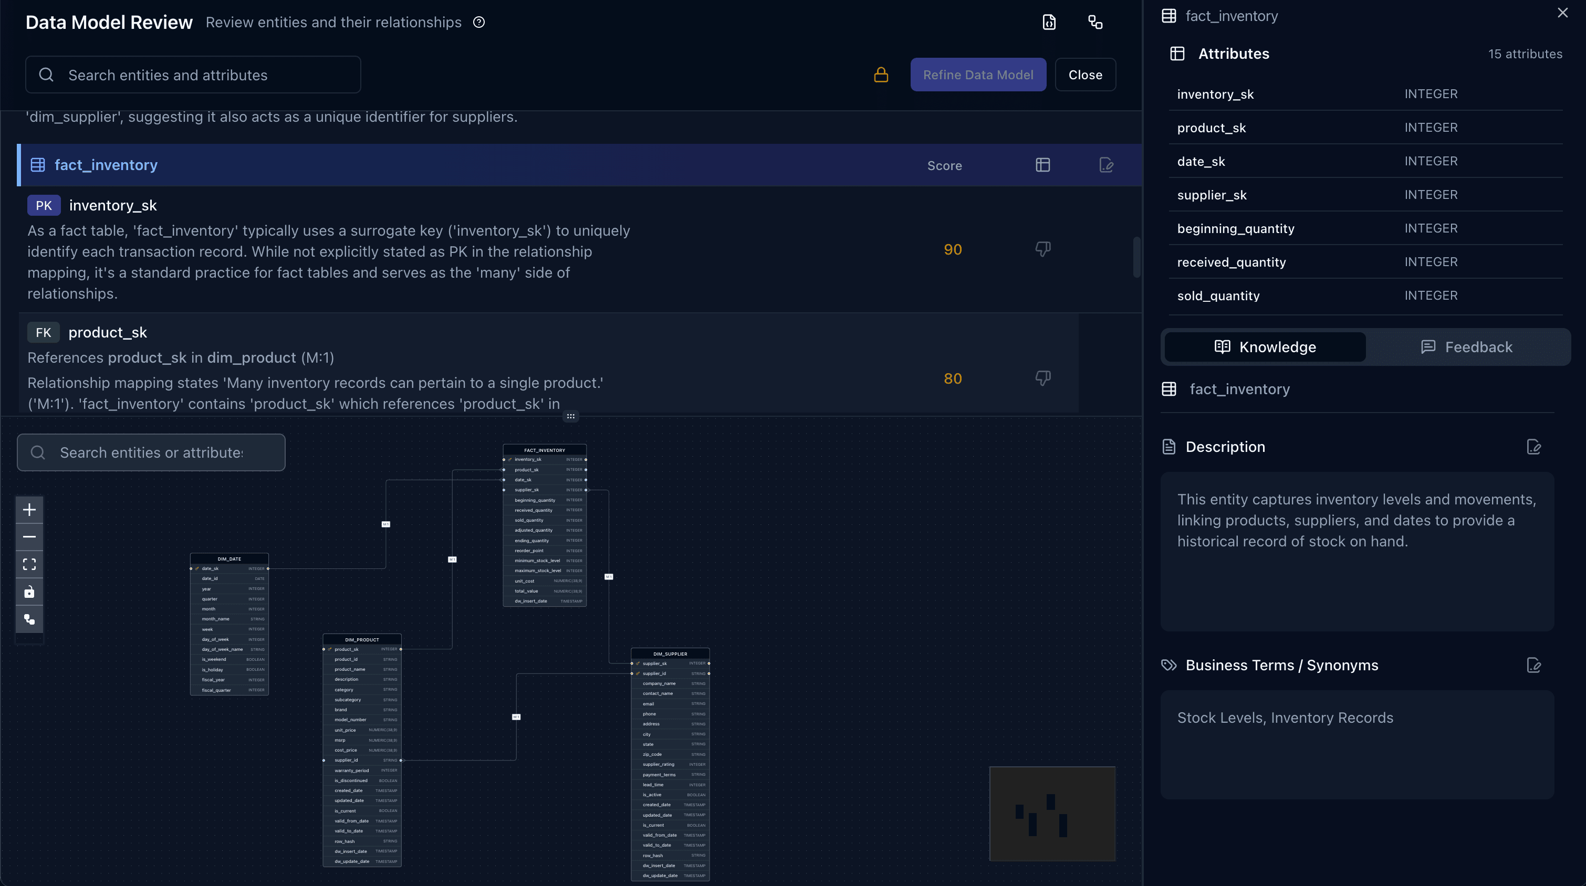Click the Close button in the header
Screen dimensions: 1586x886
[1085, 75]
